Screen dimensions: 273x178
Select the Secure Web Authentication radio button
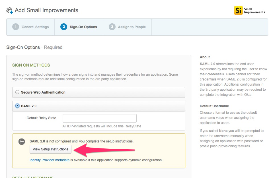pos(17,92)
